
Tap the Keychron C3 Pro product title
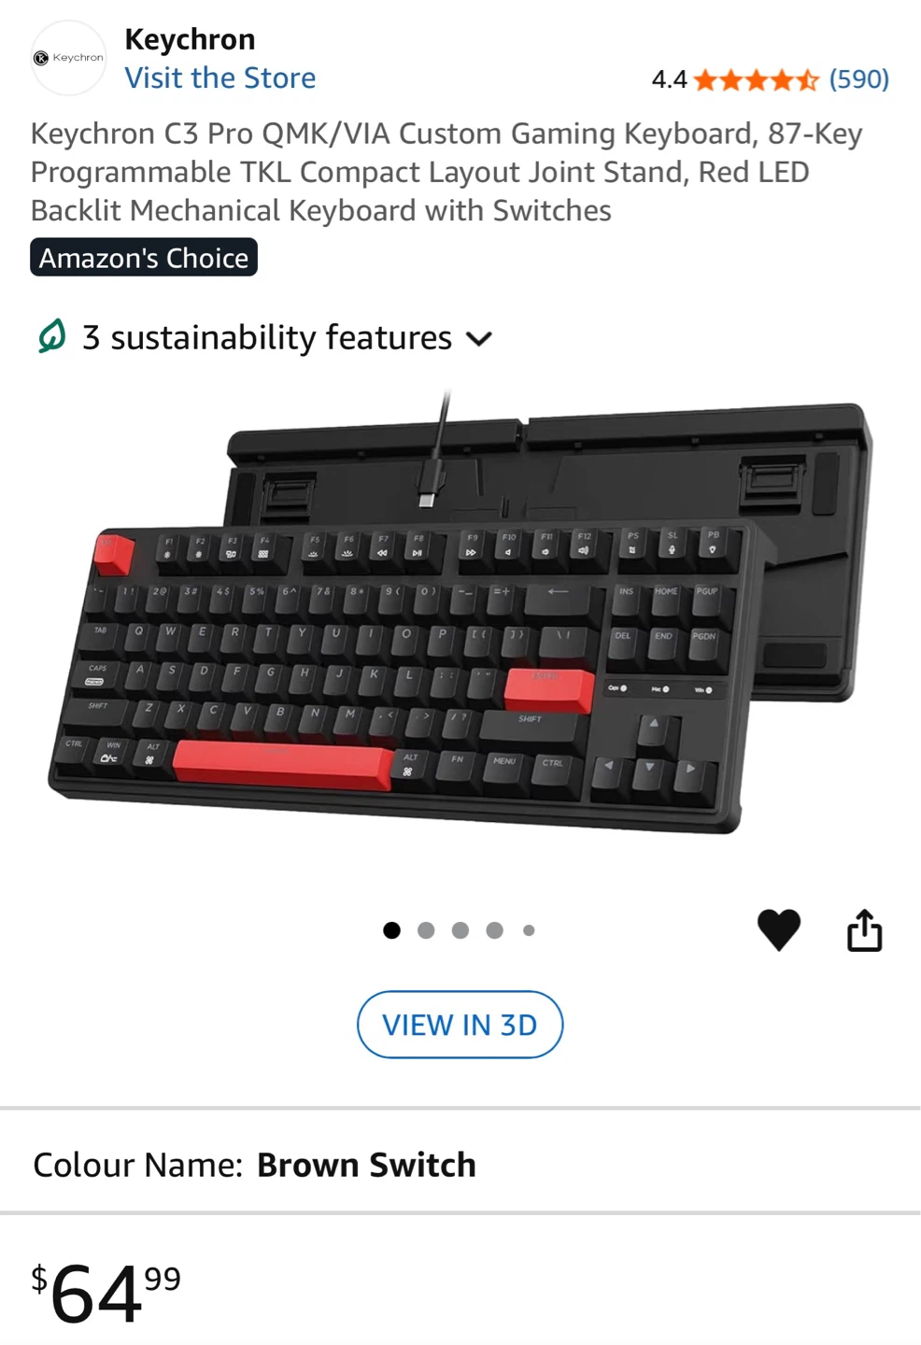coord(446,172)
